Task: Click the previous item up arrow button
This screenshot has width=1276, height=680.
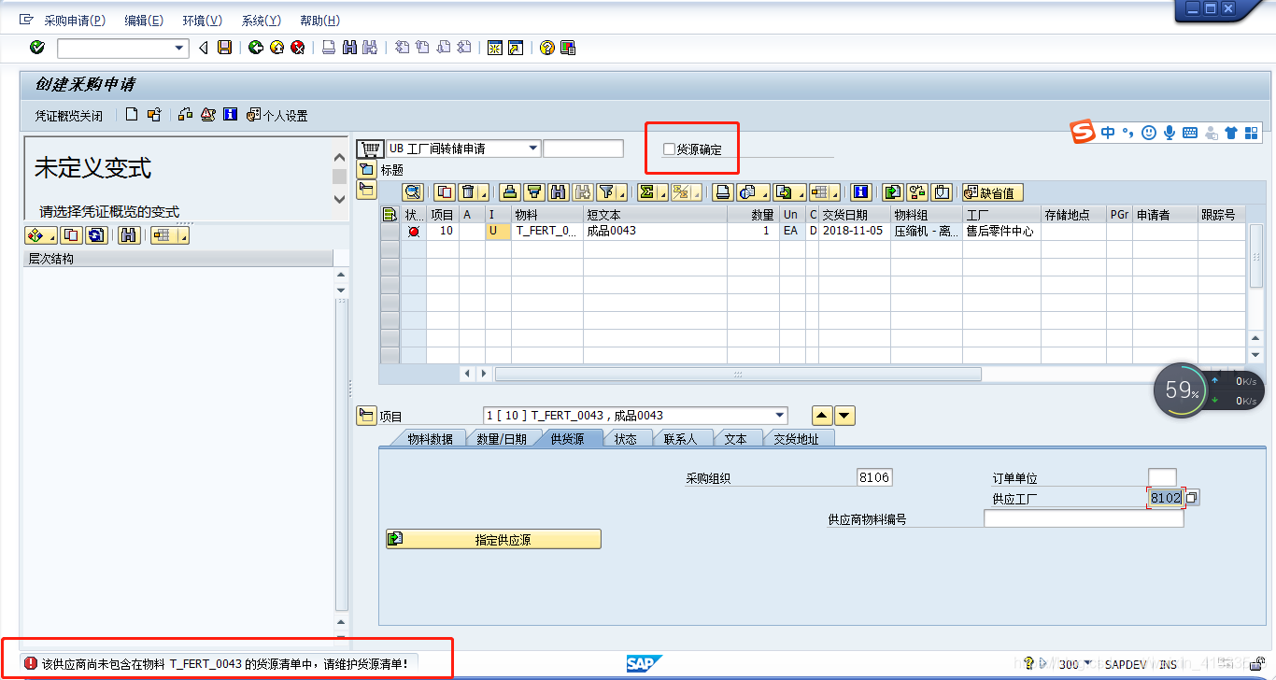Action: [822, 417]
